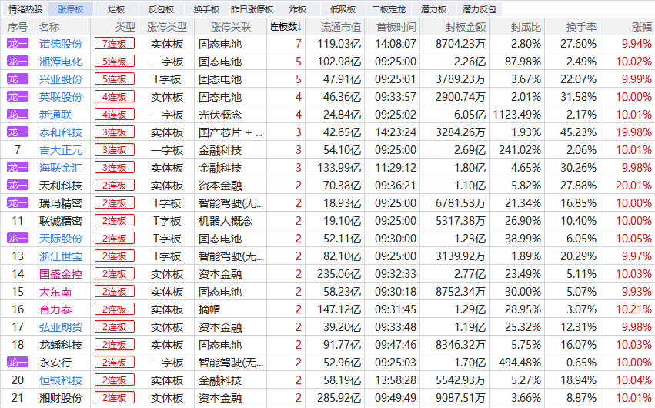655x408 pixels.
Task: Click the 龙一 badge beside 泰和科技
Action: tap(18, 132)
